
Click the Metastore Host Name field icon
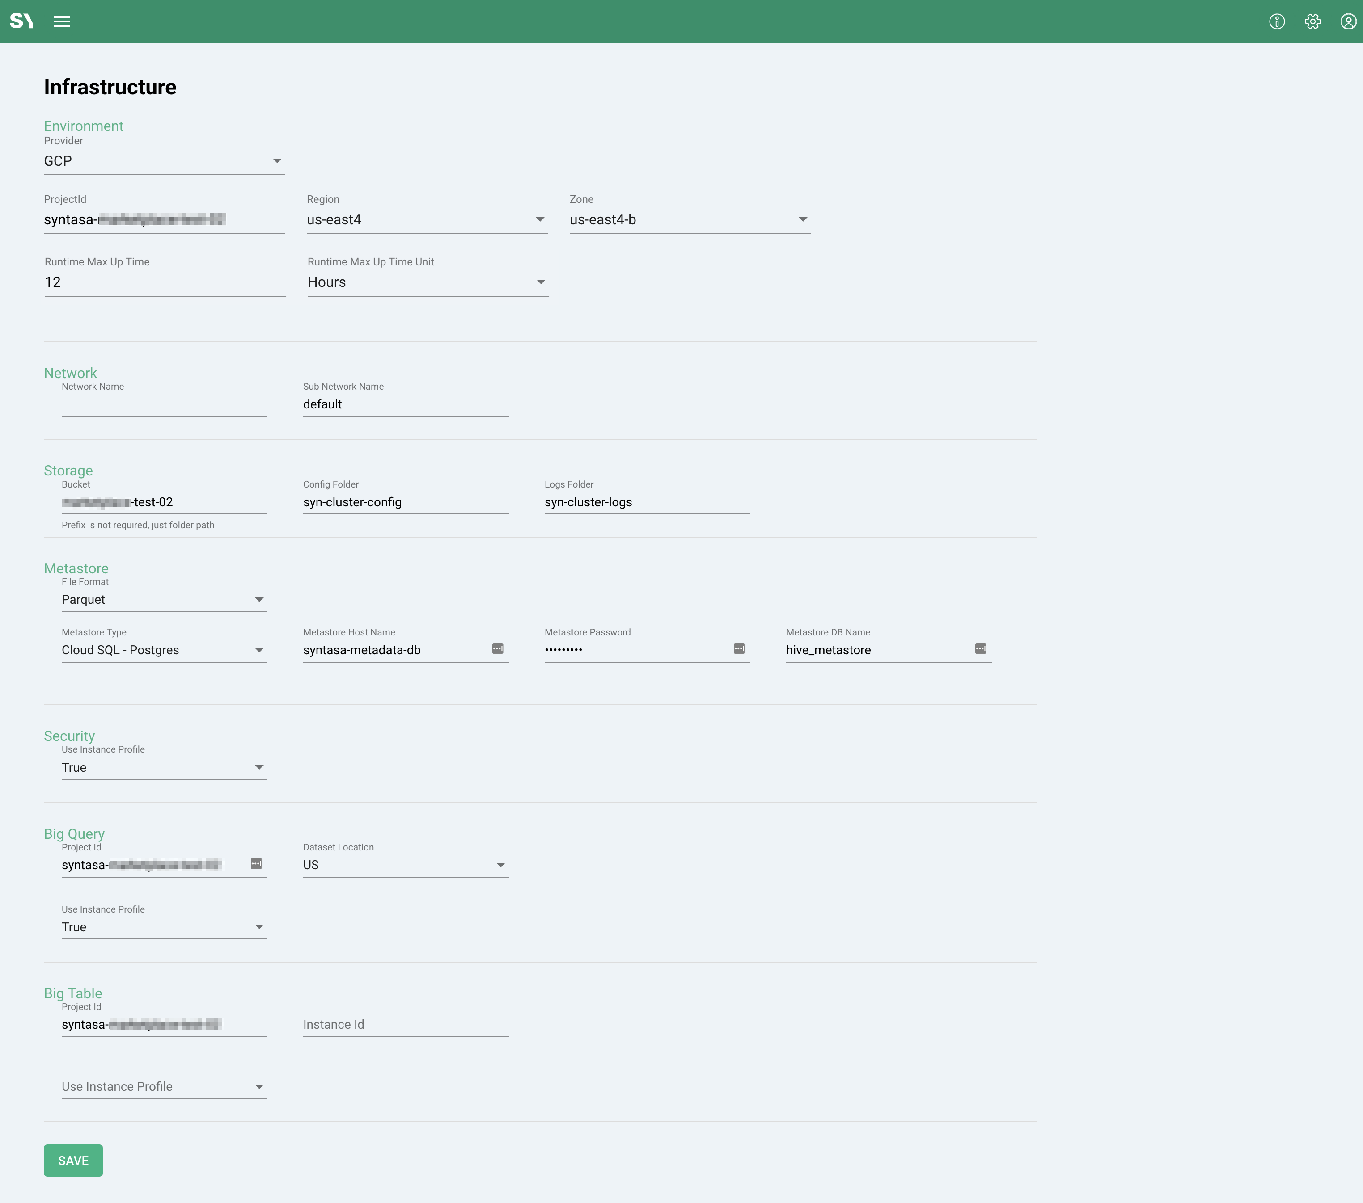click(497, 648)
